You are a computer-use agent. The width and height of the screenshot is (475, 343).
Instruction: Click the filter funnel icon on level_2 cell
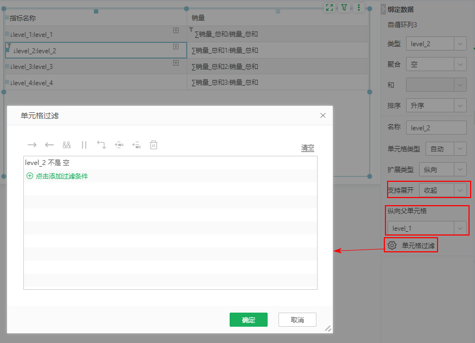(9, 46)
